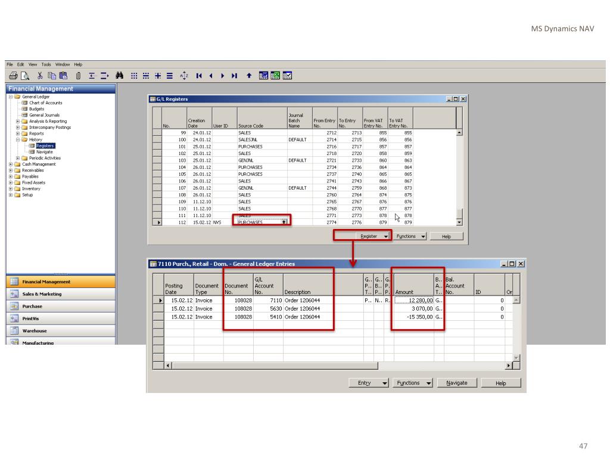Go to first record with toolbar arrow
610x458 pixels.
click(199, 76)
